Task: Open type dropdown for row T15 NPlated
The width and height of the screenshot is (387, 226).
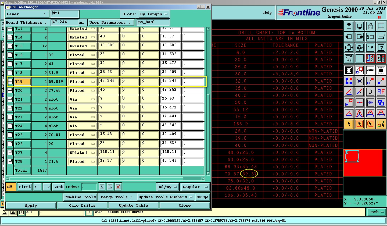Action: (x=82, y=46)
